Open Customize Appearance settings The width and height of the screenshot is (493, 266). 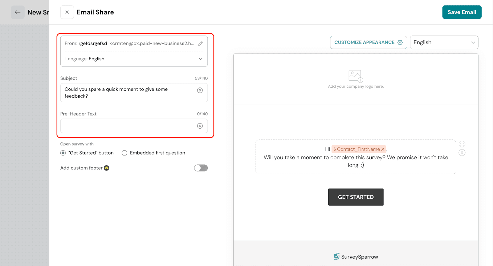click(368, 42)
